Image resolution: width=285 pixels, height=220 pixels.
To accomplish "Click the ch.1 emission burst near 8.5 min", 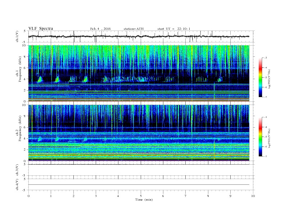I will click(220, 79).
